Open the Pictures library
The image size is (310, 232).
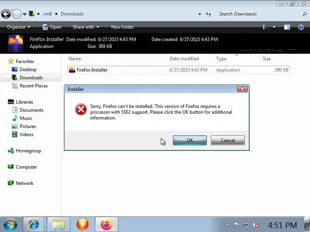[28, 126]
